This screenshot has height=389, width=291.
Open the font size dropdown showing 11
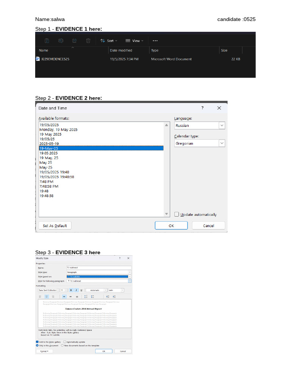pos(66,290)
